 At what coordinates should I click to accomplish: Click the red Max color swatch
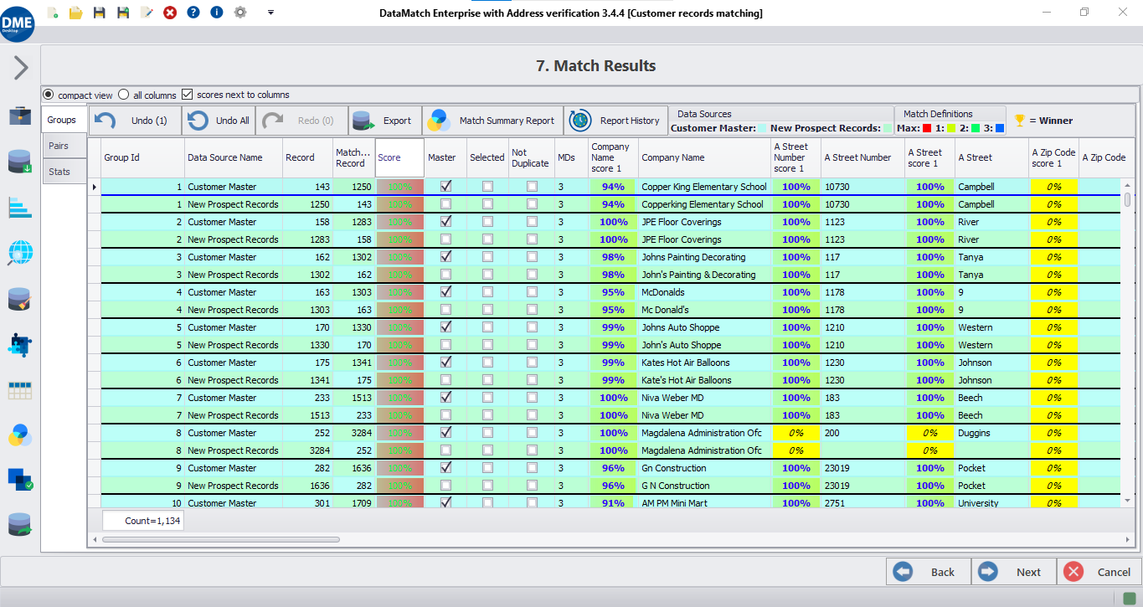coord(927,128)
